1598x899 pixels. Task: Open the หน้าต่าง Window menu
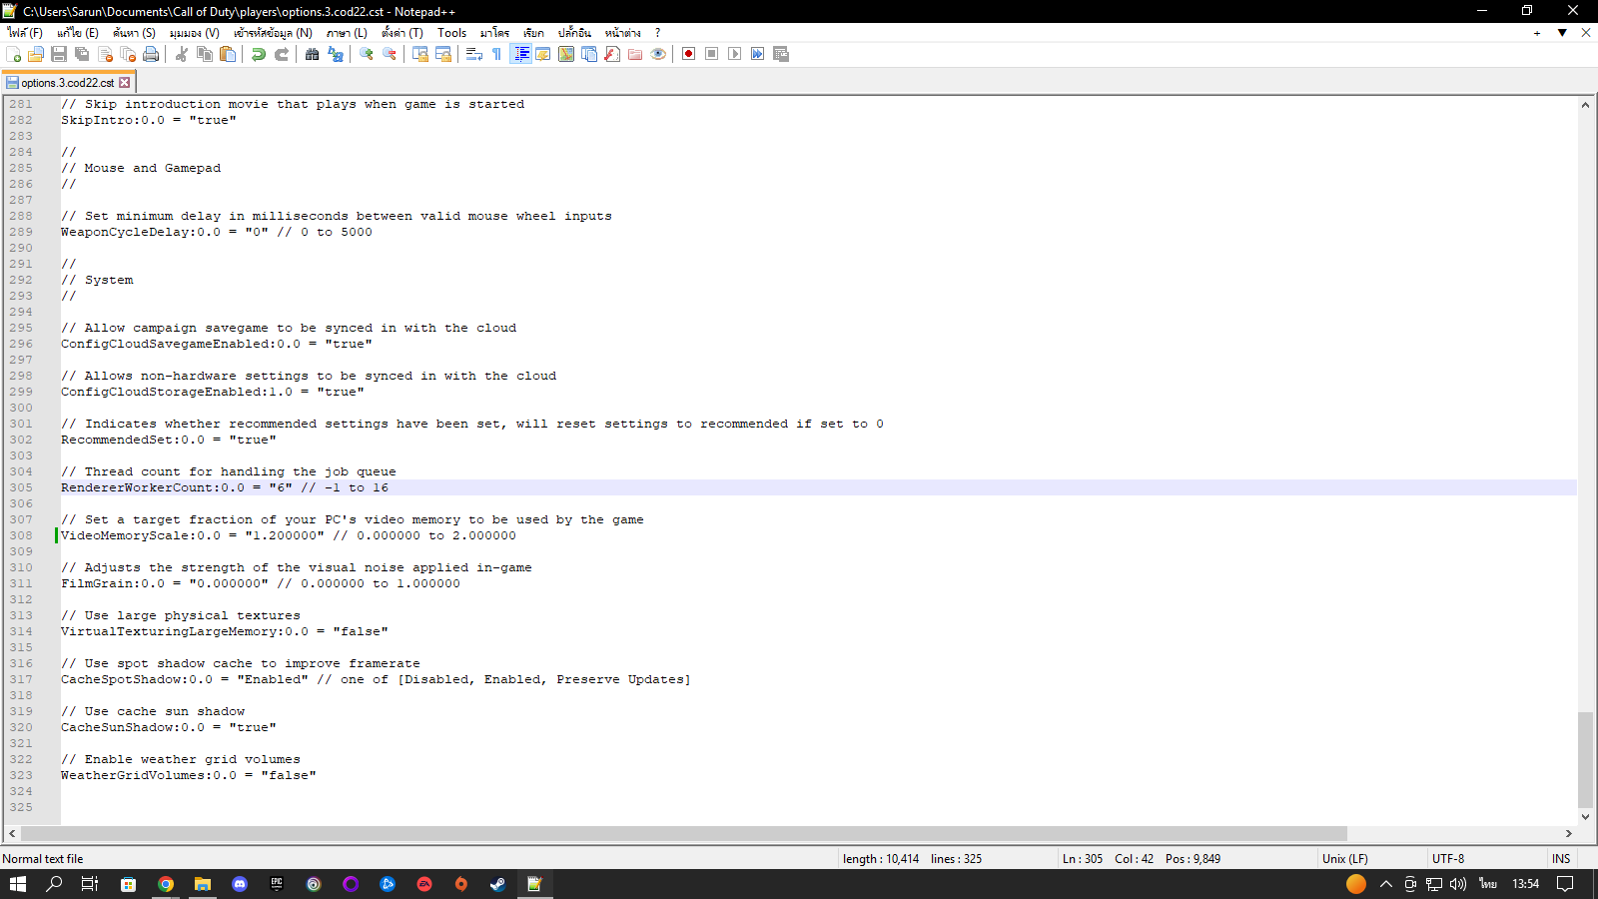pyautogui.click(x=622, y=33)
